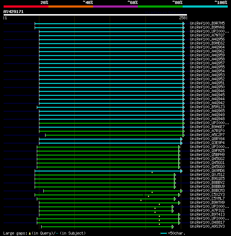Select the UniRef100_A5C2P7 label

(x=207, y=135)
